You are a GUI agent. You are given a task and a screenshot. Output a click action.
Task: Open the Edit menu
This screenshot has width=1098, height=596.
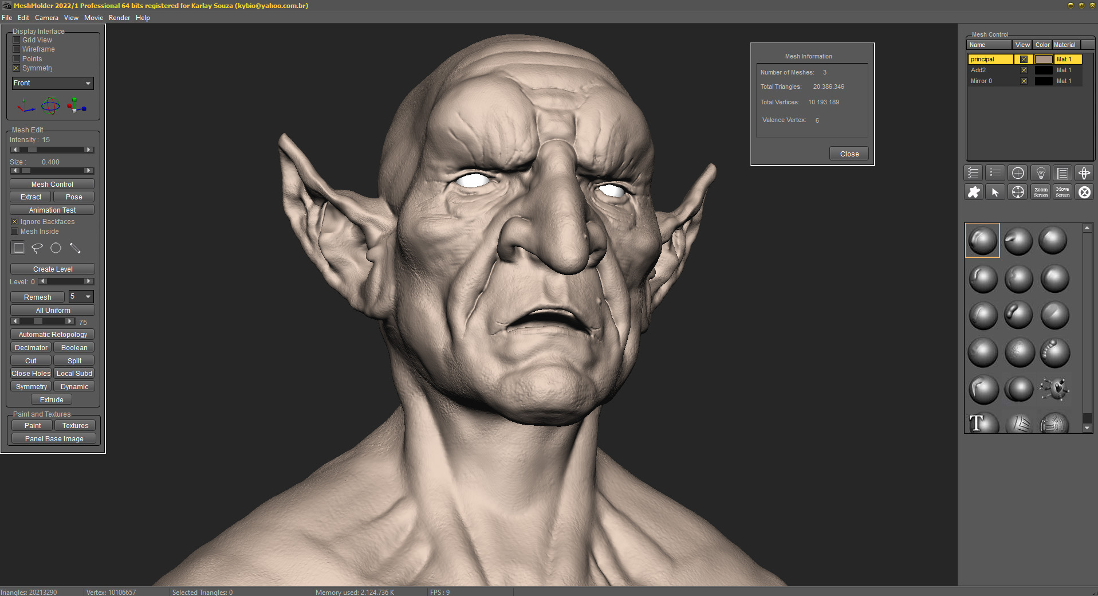pyautogui.click(x=23, y=18)
